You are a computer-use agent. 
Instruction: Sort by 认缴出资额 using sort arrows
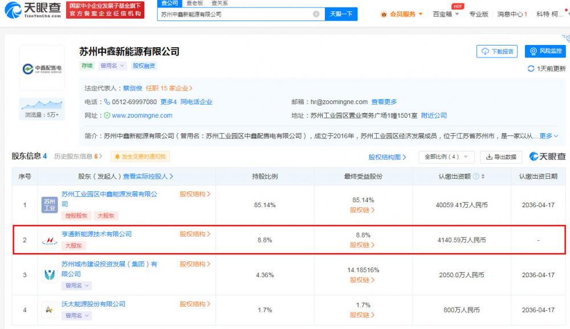click(483, 176)
